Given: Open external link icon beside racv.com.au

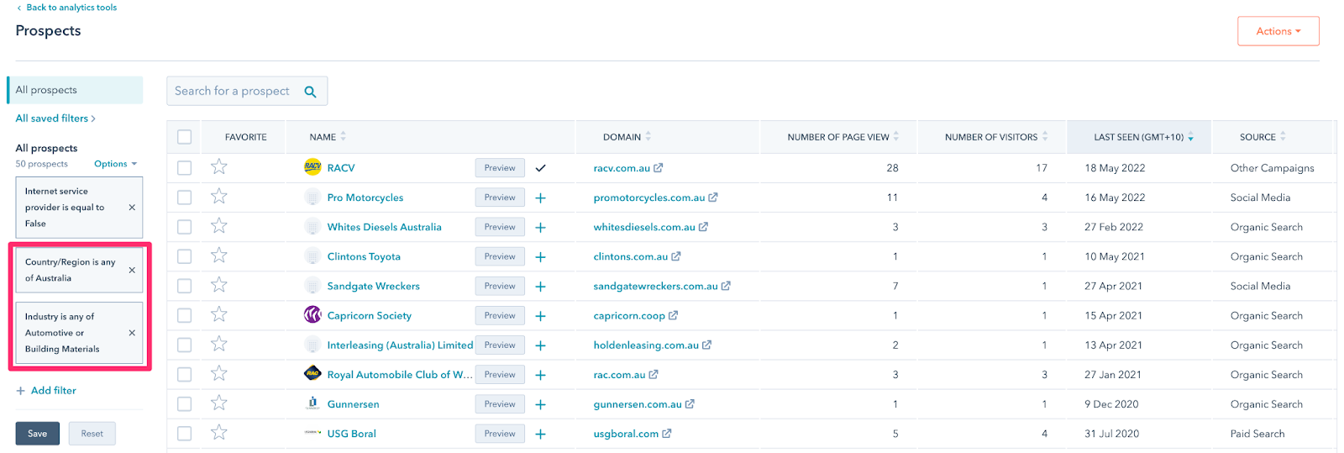Looking at the screenshot, I should (659, 168).
